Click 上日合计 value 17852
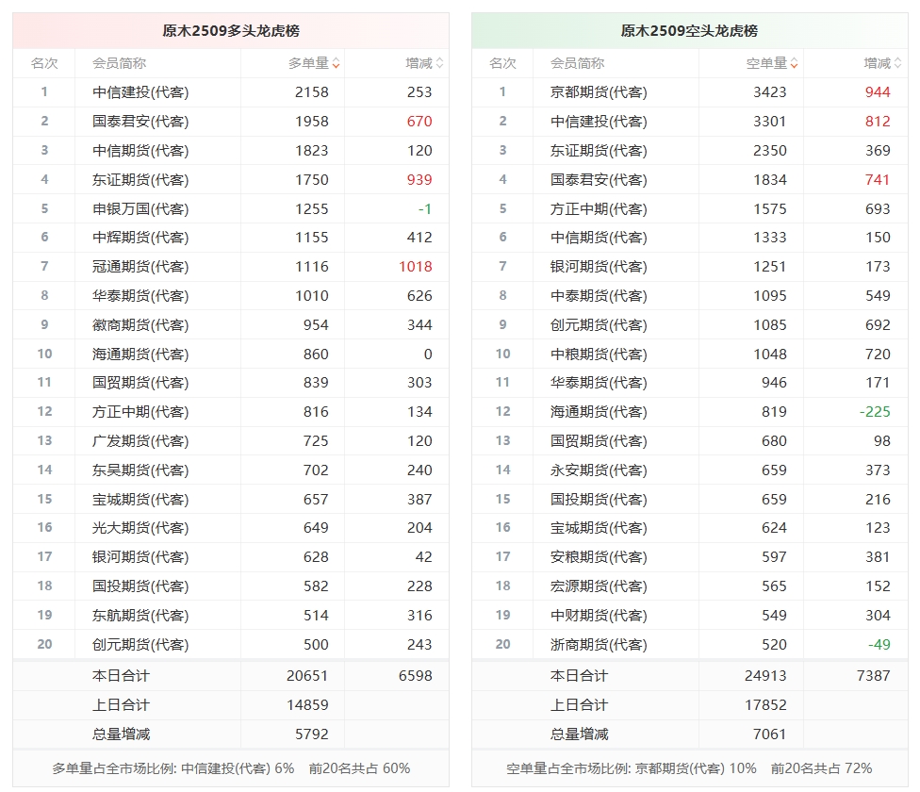 pyautogui.click(x=765, y=705)
